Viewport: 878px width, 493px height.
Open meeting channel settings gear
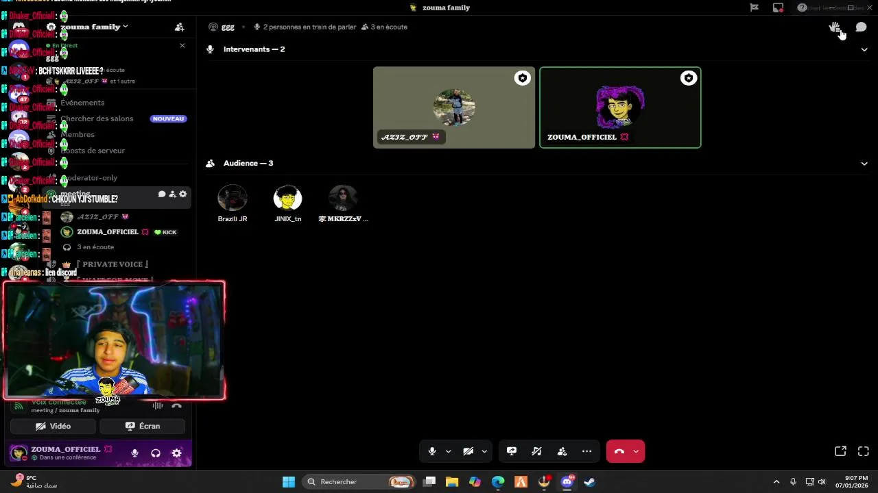tap(182, 194)
